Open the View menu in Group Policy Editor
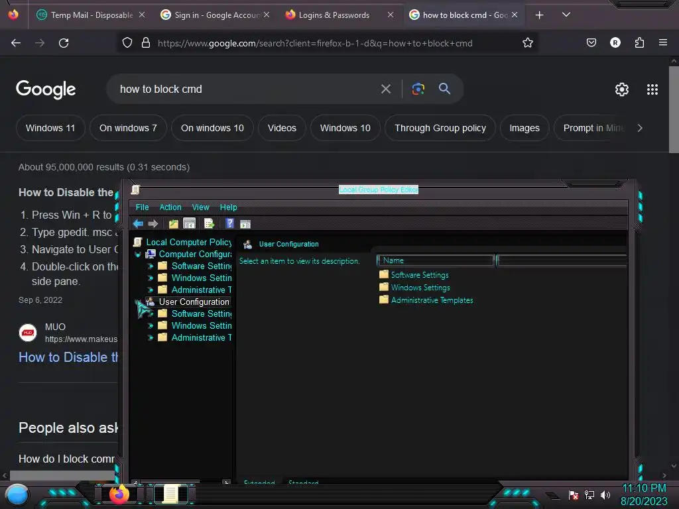Image resolution: width=679 pixels, height=509 pixels. click(200, 207)
